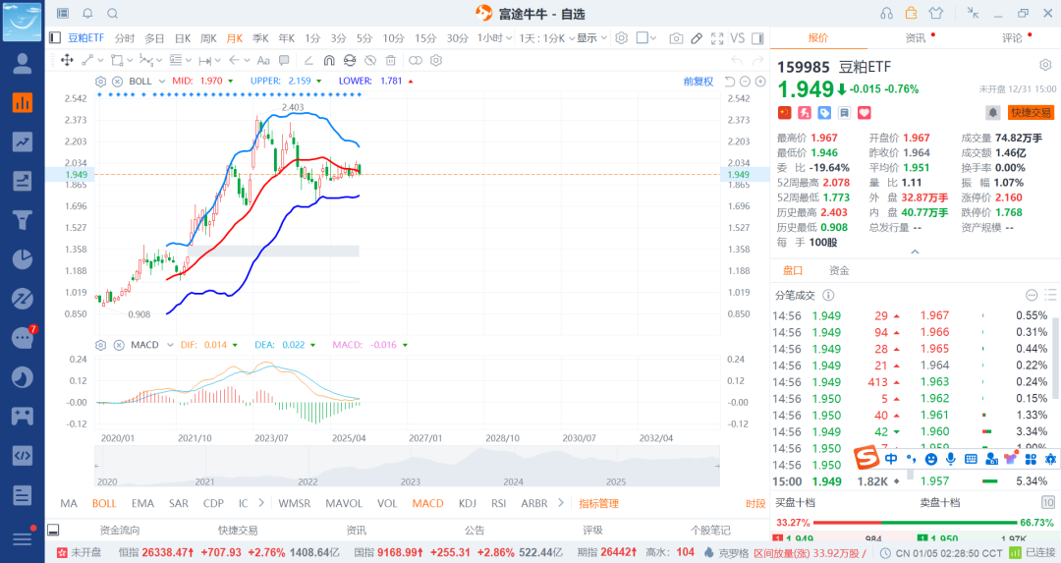Viewport: 1061px width, 563px height.
Task: Open quote panel settings gear near 豆粕ETF
Action: click(x=1045, y=65)
